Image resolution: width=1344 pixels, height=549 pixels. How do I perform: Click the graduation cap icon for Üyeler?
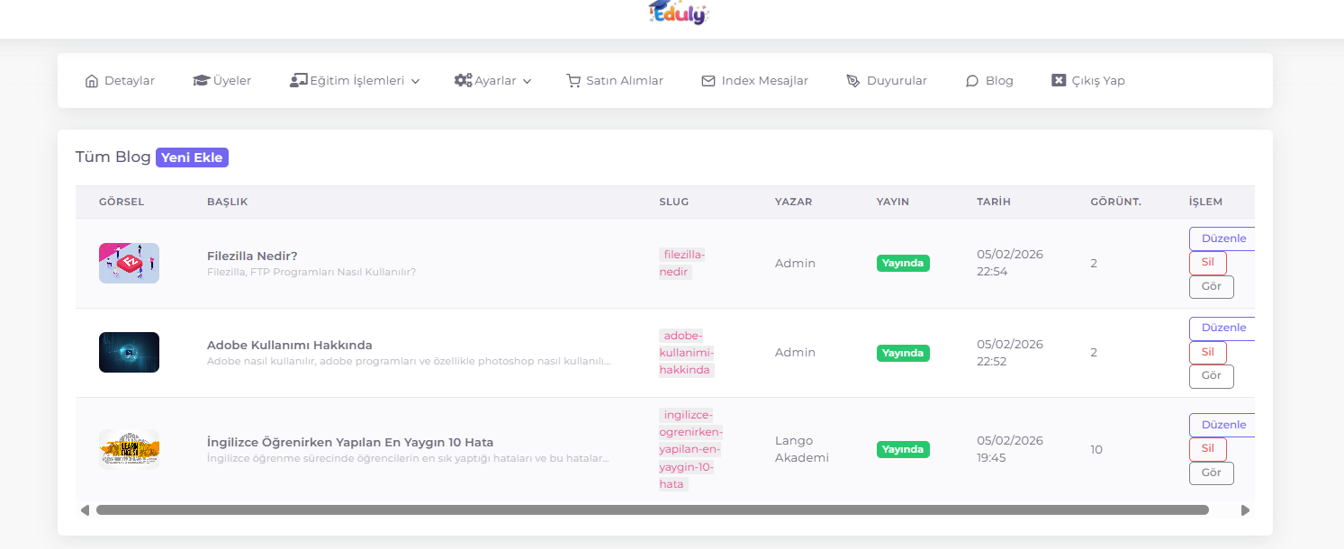(201, 81)
